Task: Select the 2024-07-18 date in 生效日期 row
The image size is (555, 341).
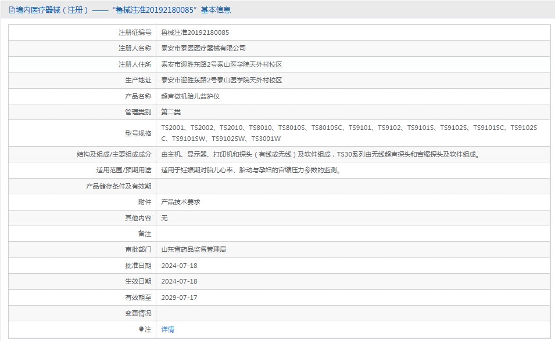Action: pos(179,282)
